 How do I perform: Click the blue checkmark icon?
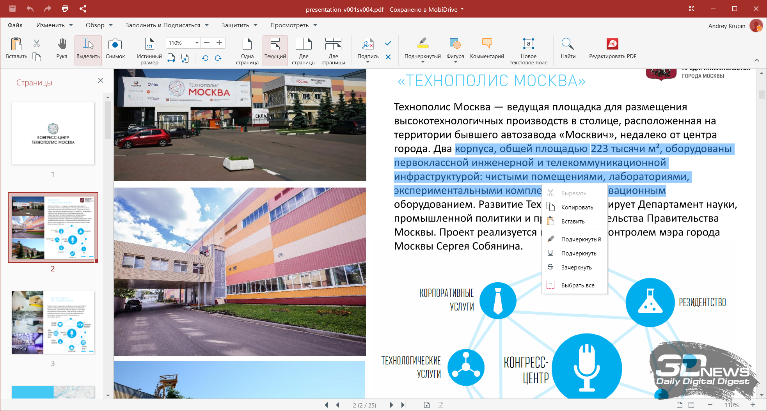tap(388, 43)
